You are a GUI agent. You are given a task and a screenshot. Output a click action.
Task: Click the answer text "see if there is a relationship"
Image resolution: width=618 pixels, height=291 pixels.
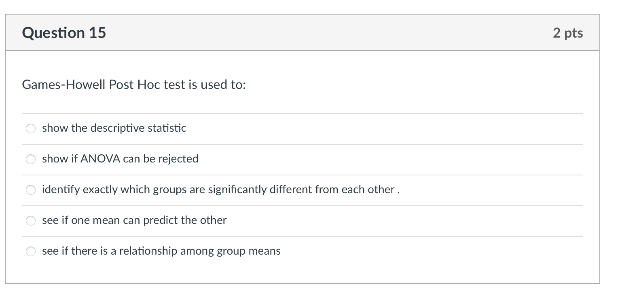pyautogui.click(x=161, y=251)
